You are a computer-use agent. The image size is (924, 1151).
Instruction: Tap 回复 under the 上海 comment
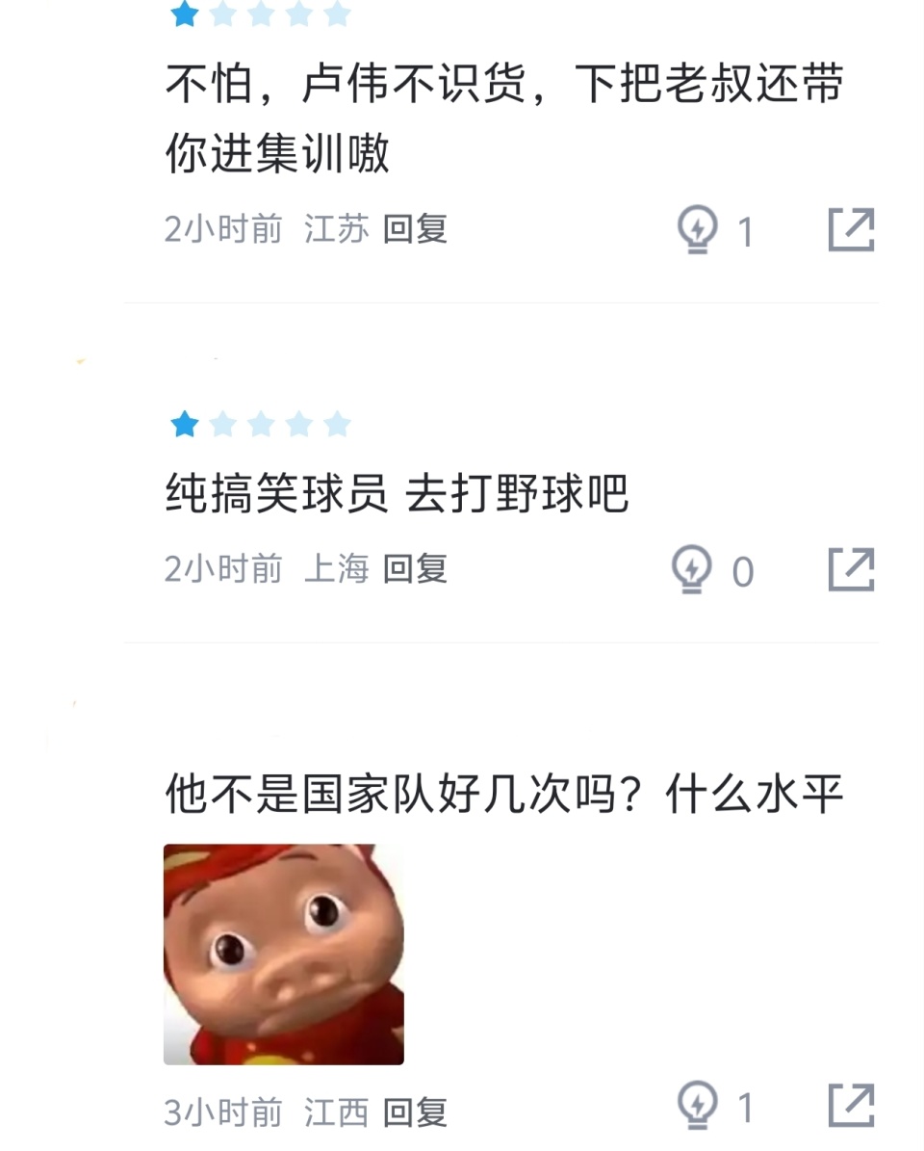point(415,569)
